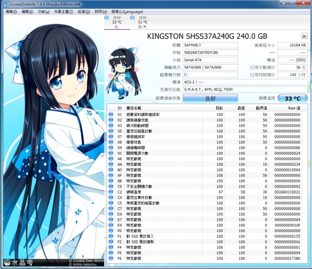
Task: Click the status icon of attribute 09
Action: pos(111,148)
